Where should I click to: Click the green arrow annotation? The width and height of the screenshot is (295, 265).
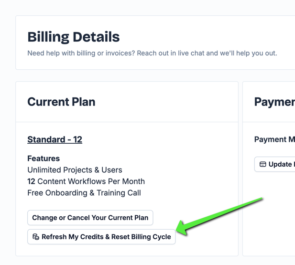coord(219,216)
